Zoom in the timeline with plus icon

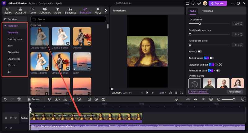pyautogui.click(x=243, y=99)
